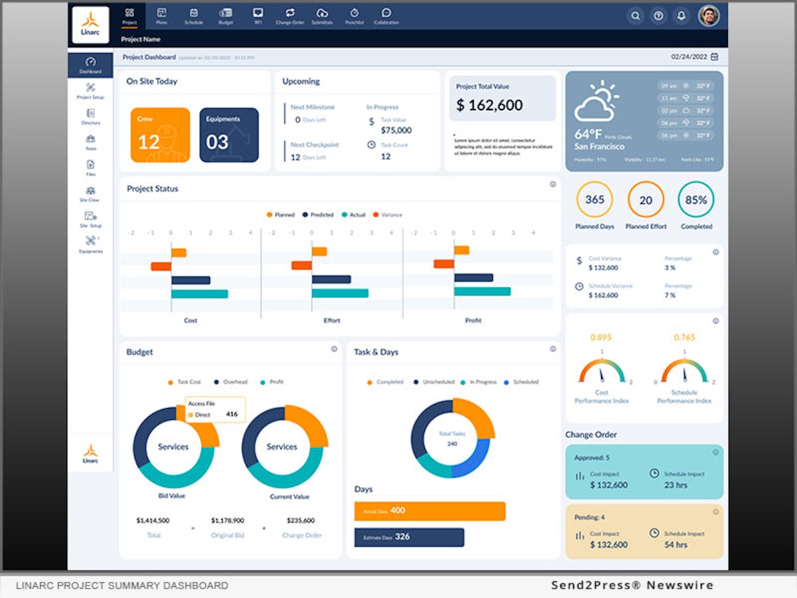Switch to the Schedule tab
This screenshot has width=797, height=598.
click(194, 15)
